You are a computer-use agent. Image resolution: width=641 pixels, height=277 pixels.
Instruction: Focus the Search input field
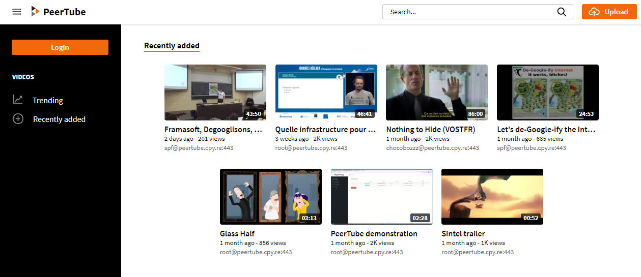pyautogui.click(x=478, y=12)
